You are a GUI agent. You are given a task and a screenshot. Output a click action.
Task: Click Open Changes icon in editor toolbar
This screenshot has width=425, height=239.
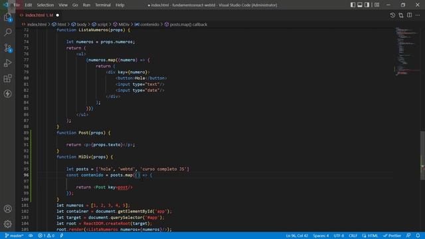coord(401,15)
